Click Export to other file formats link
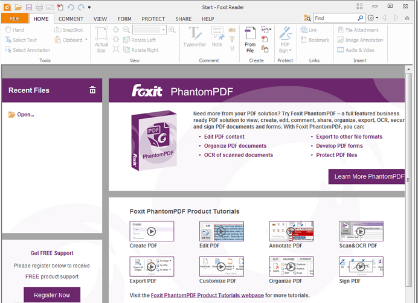Viewport: 418px width, 303px height. click(349, 136)
